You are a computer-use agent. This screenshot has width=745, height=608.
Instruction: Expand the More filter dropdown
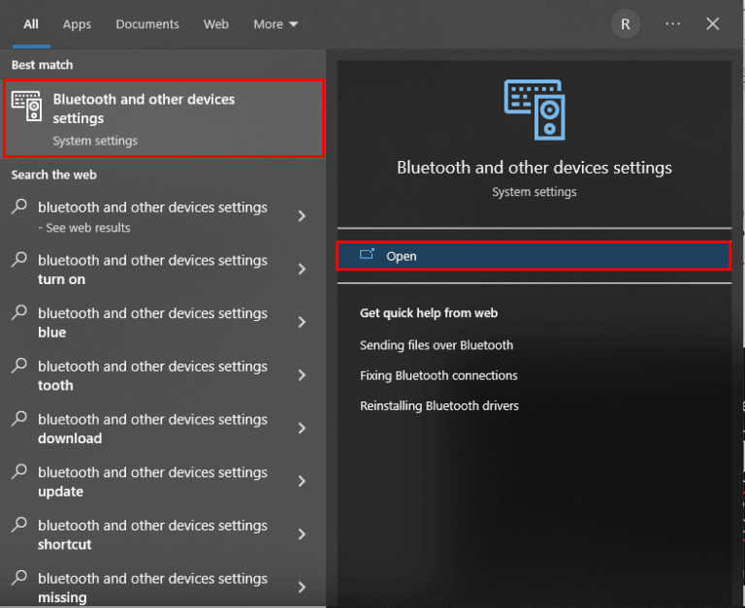275,24
